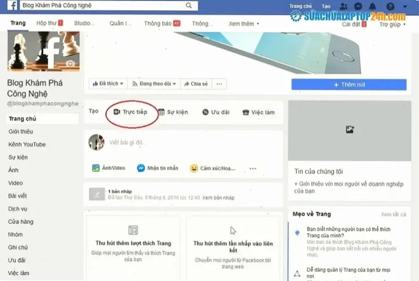The height and width of the screenshot is (281, 419).
Task: Open tip Bạn biết những người bạn có thể thích
Action: tap(349, 233)
